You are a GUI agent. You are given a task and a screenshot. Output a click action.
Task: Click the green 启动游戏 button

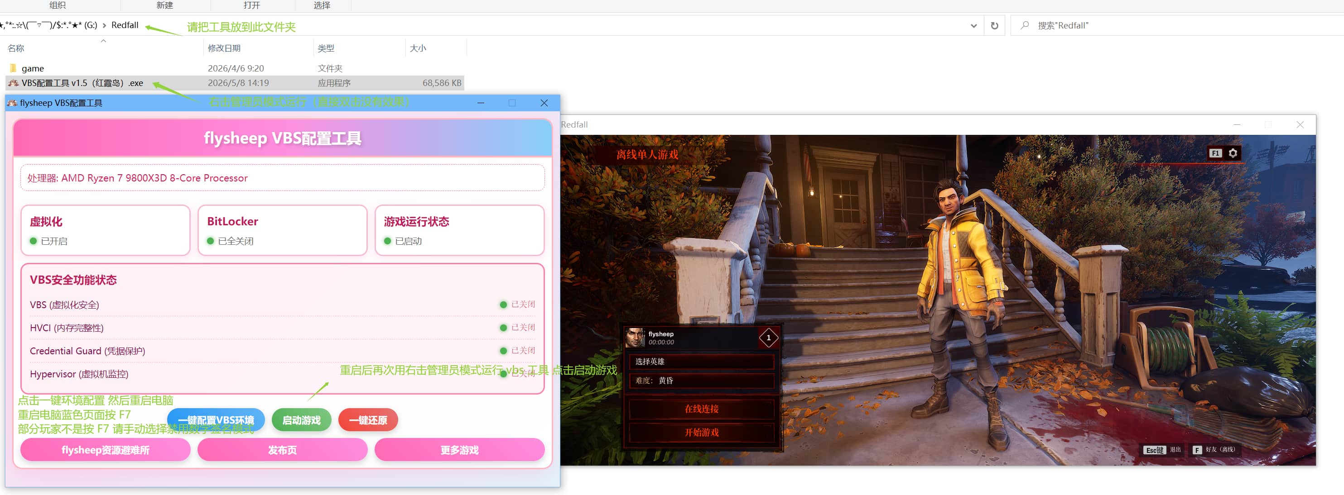pyautogui.click(x=302, y=420)
